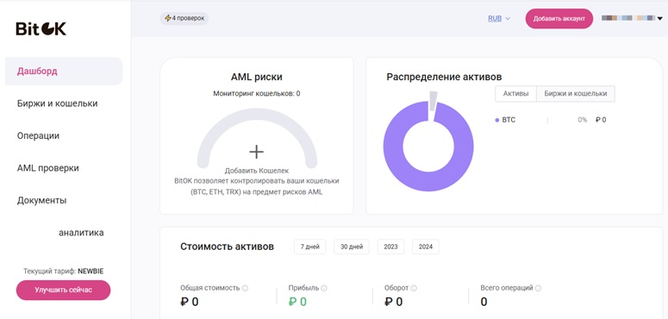Click the 4 проверок badge
Image resolution: width=668 pixels, height=319 pixels.
pyautogui.click(x=184, y=18)
